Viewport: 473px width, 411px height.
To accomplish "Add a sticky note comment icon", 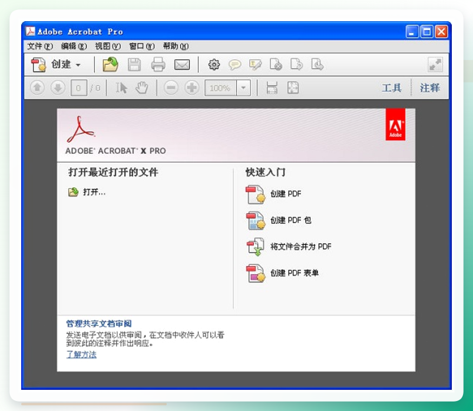I will pos(234,65).
